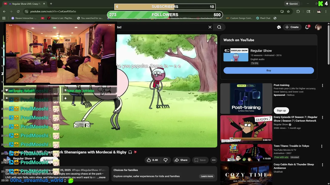The height and width of the screenshot is (185, 330).
Task: Open options for Cozy Cabin Rain video
Action: pyautogui.click(x=322, y=165)
